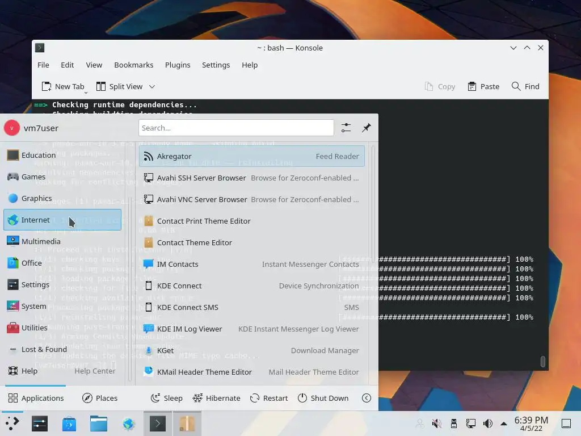Expand Split View dropdown arrow
Viewport: 581px width, 436px height.
(x=152, y=86)
